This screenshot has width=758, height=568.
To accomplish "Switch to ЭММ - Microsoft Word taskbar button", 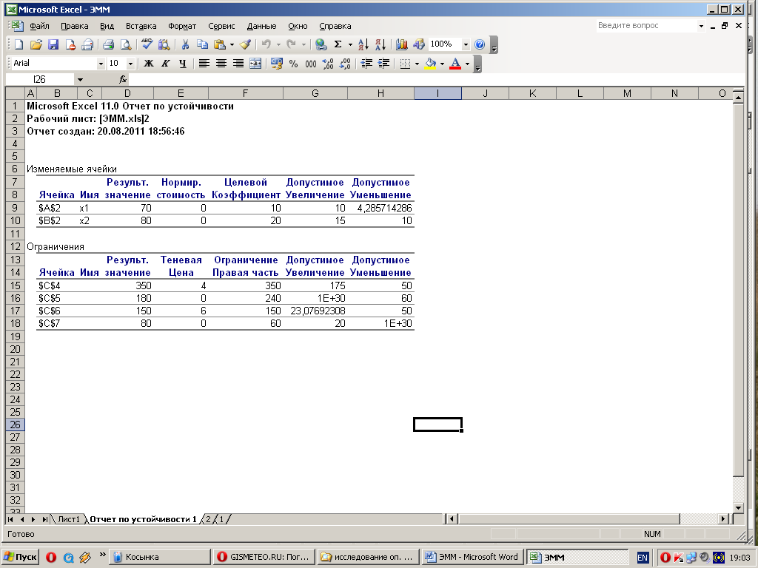I will click(472, 557).
